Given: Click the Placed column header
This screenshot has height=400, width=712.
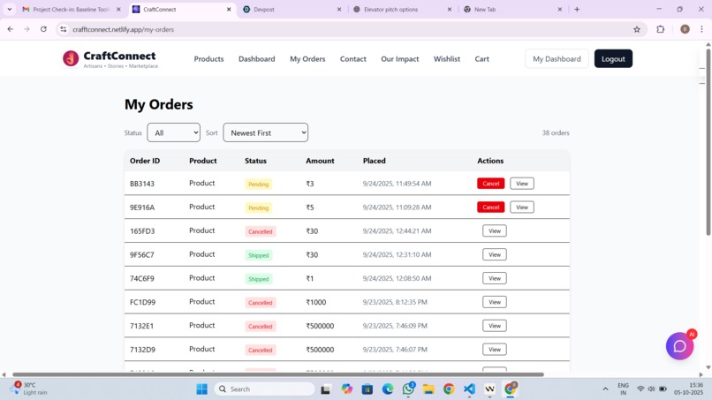Looking at the screenshot, I should click(375, 161).
